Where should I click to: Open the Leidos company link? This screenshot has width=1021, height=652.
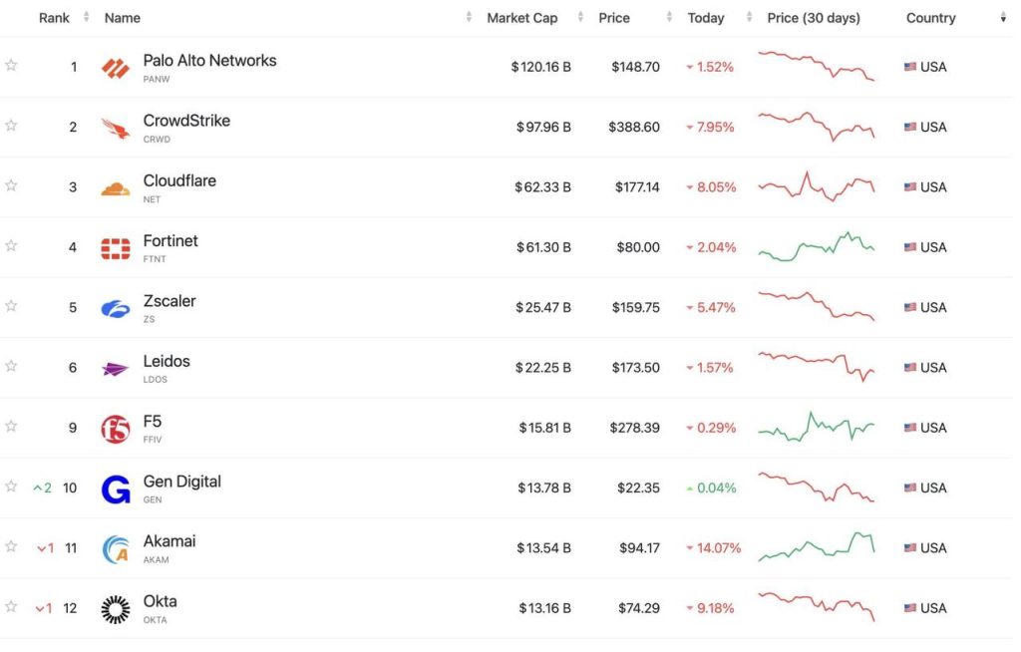(167, 361)
